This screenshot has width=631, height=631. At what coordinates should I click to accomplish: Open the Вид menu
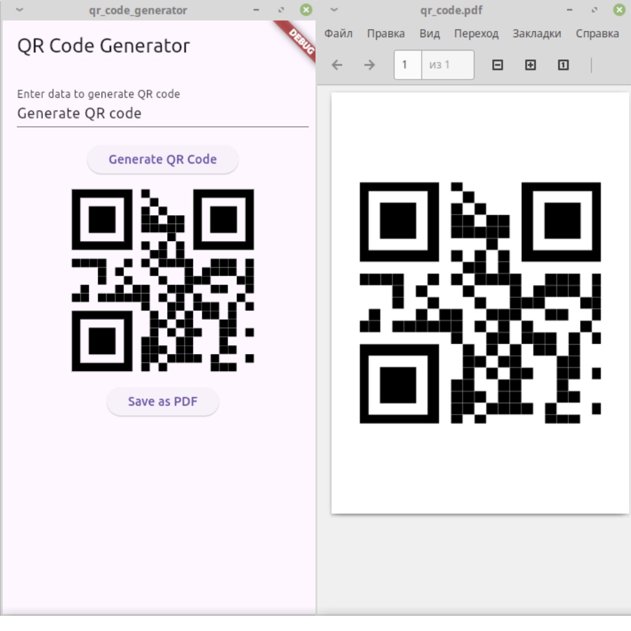429,33
